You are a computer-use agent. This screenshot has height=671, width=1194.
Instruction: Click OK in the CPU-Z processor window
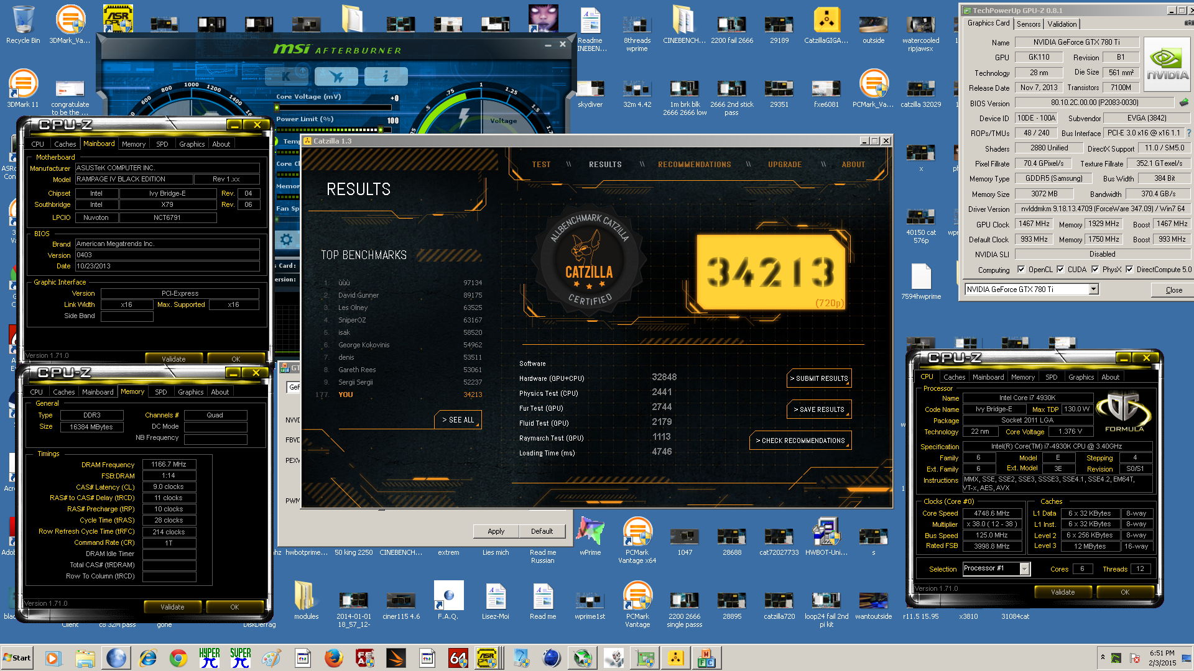point(1125,592)
